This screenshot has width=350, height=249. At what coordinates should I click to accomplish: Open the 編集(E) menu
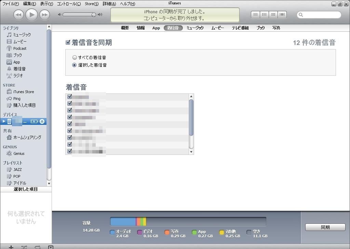tap(29, 4)
